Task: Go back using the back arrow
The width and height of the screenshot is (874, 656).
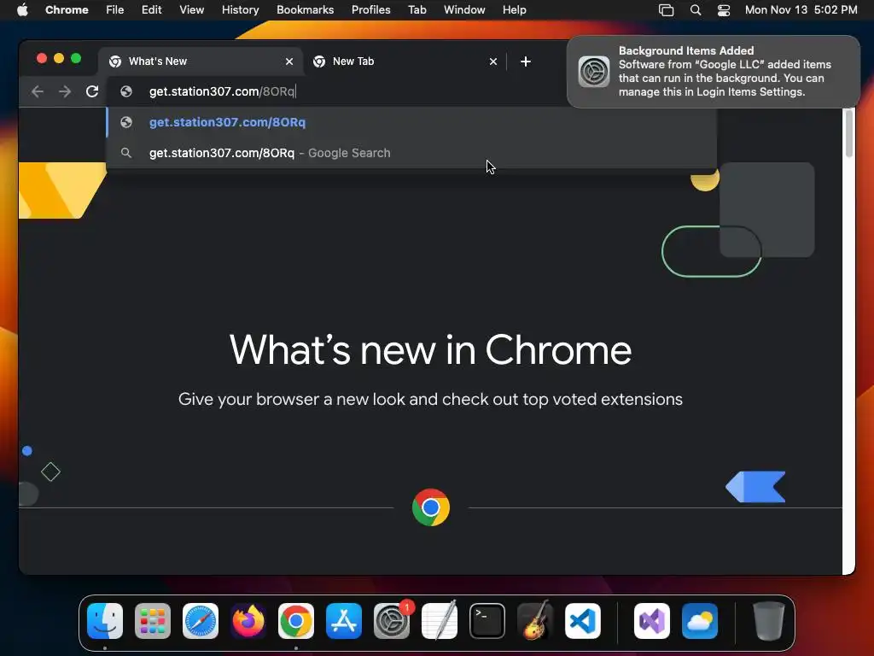Action: pos(38,91)
